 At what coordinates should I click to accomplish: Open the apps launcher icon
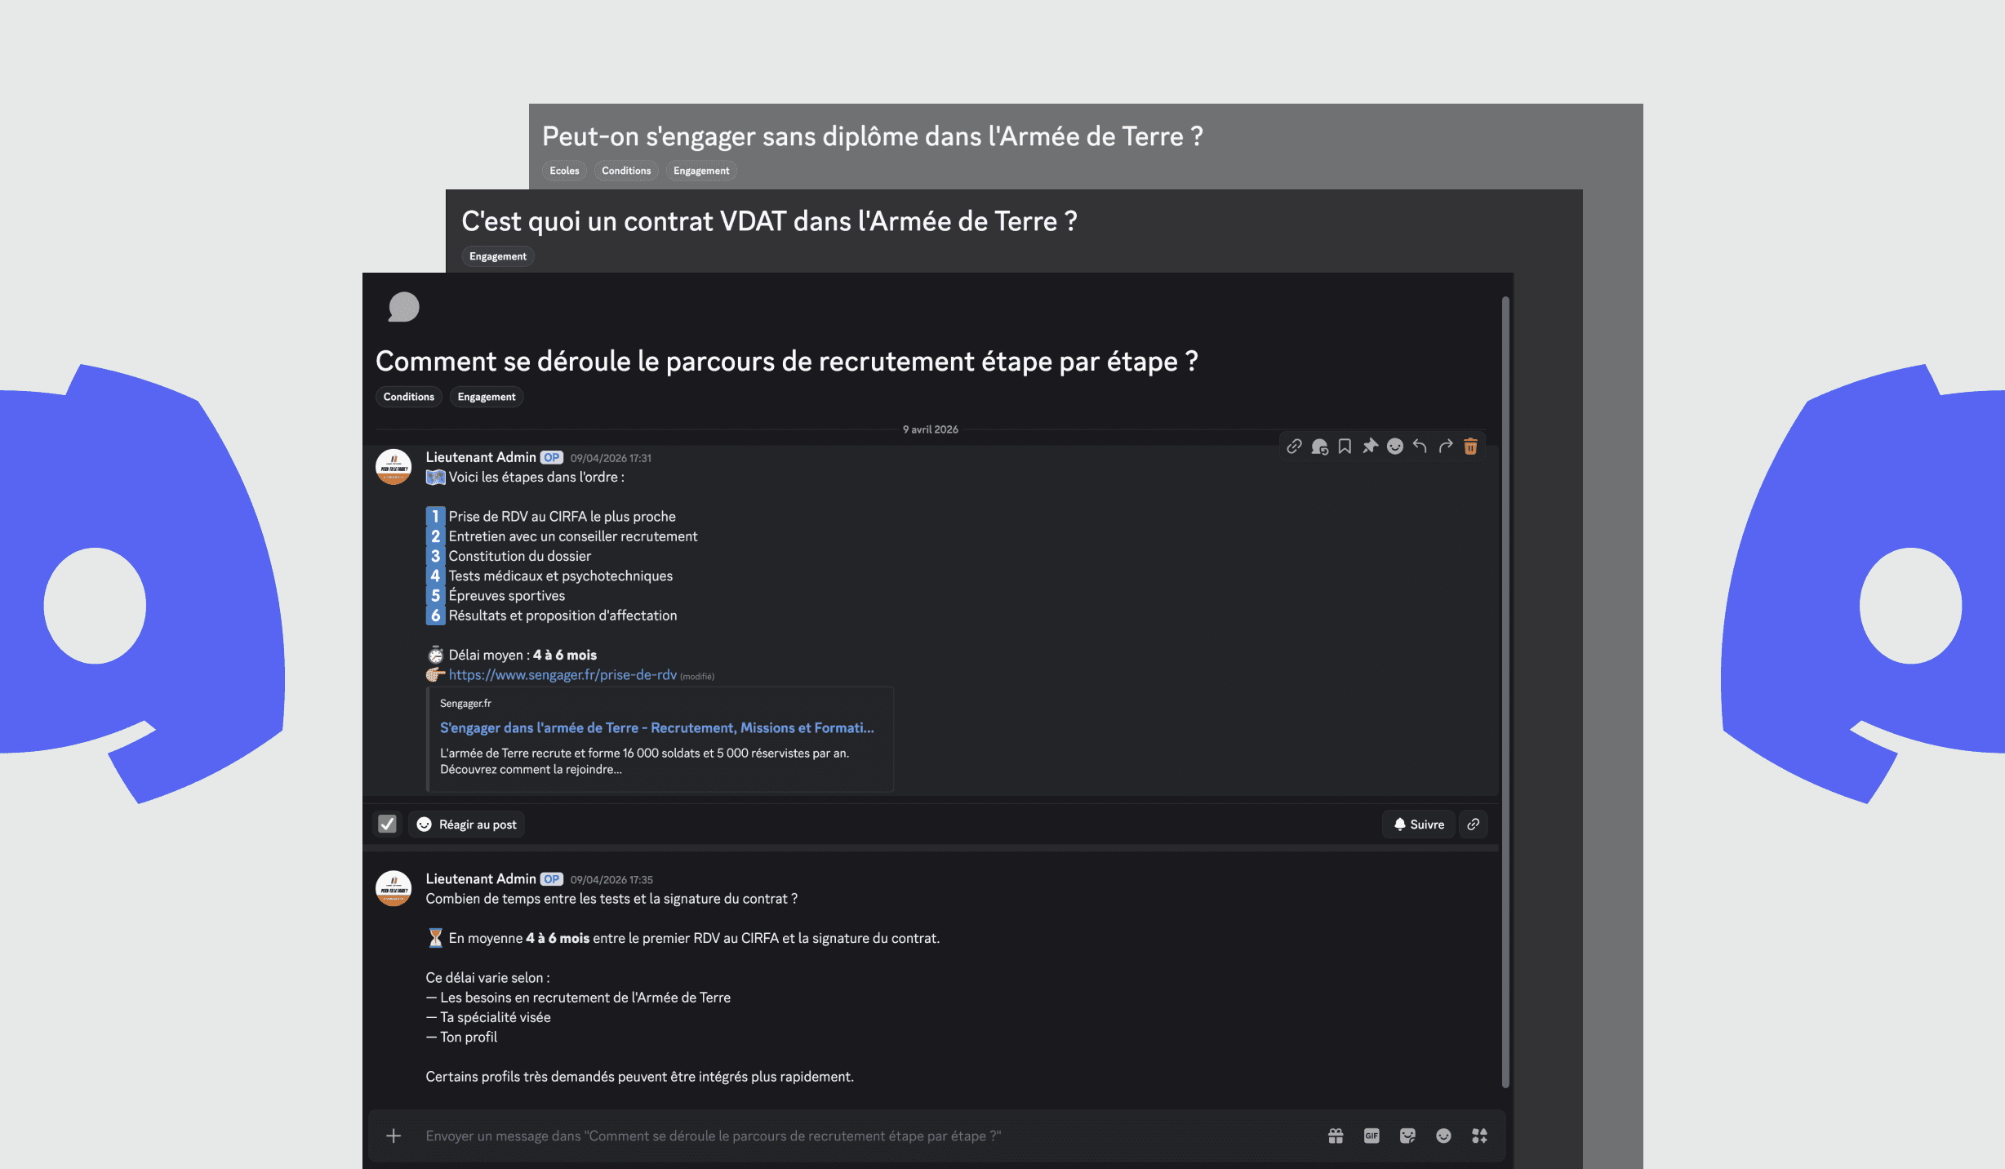click(x=1479, y=1136)
